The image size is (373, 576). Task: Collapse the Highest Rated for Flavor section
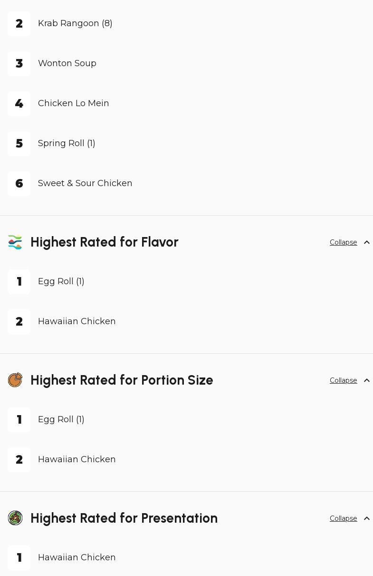pyautogui.click(x=349, y=242)
